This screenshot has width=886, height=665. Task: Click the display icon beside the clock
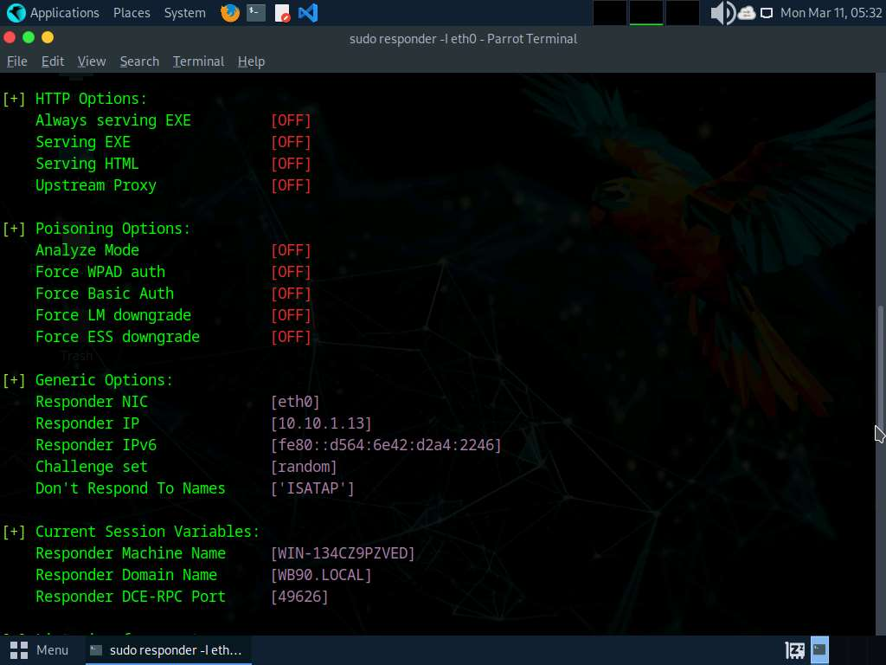tap(767, 13)
